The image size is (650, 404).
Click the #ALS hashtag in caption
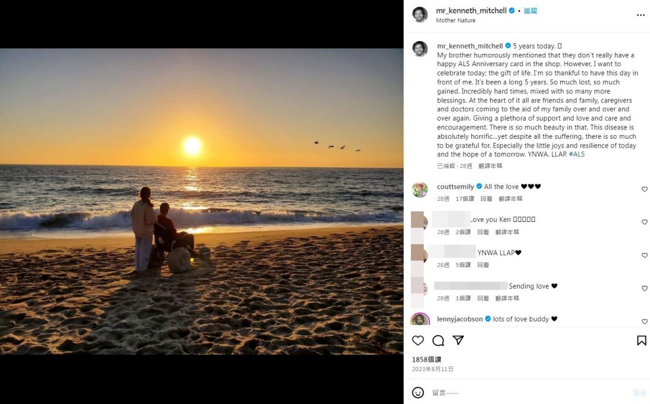pos(576,155)
